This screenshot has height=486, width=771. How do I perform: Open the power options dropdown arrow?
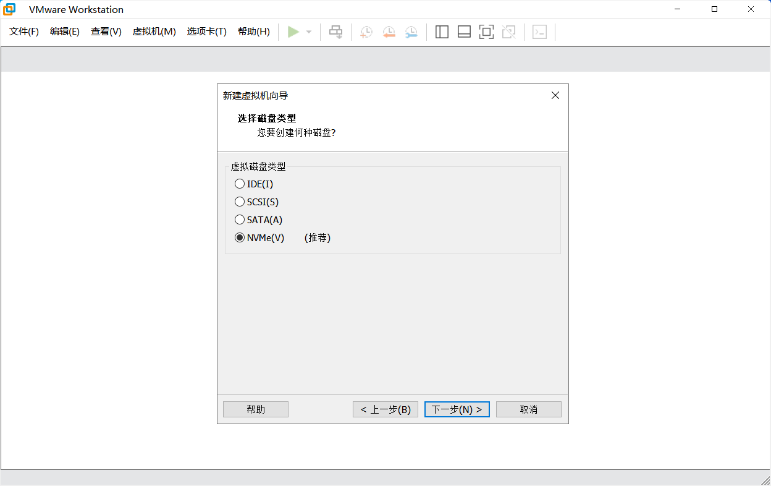tap(309, 32)
